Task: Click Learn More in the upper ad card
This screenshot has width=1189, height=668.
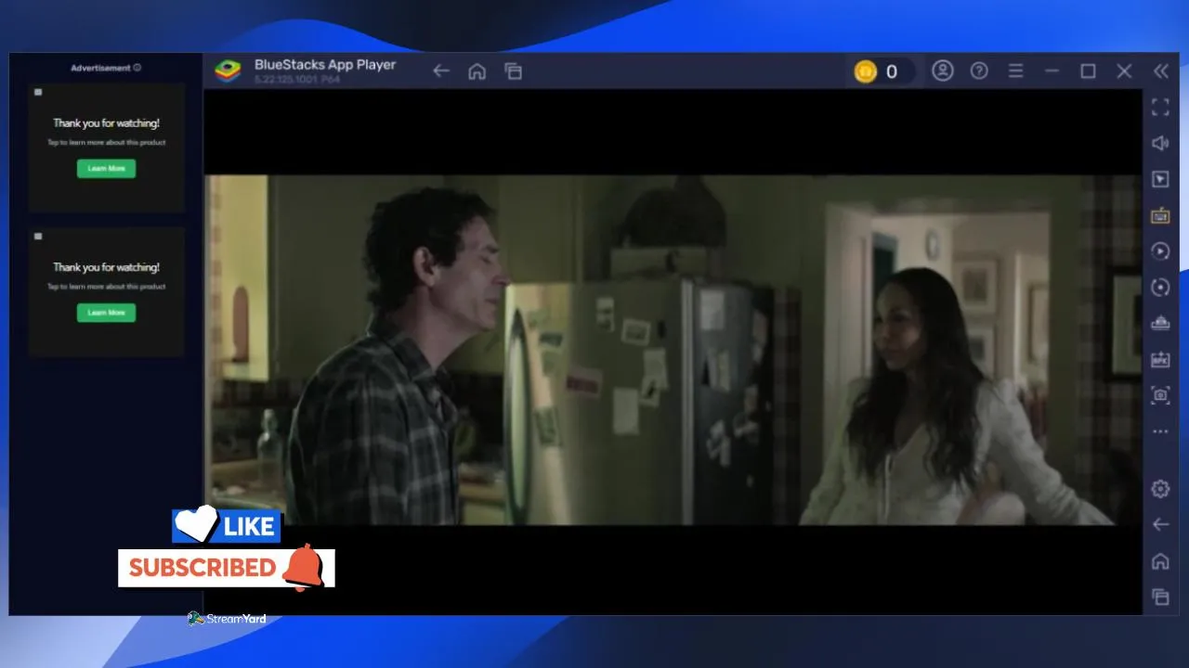Action: 106,169
